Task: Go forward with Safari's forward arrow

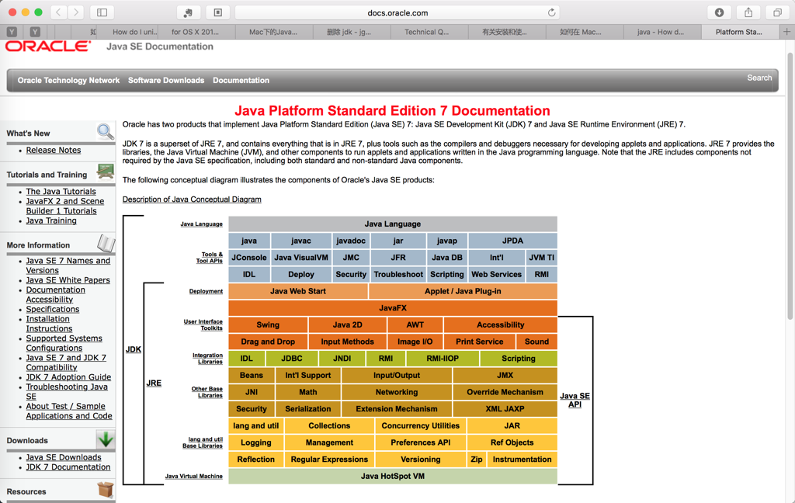Action: click(76, 12)
